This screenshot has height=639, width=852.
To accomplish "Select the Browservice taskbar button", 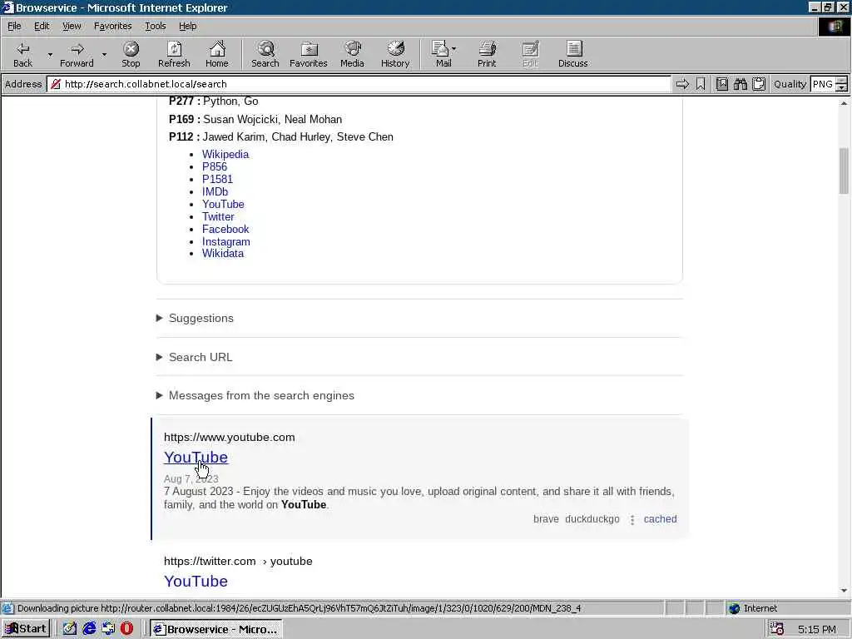I will click(216, 629).
